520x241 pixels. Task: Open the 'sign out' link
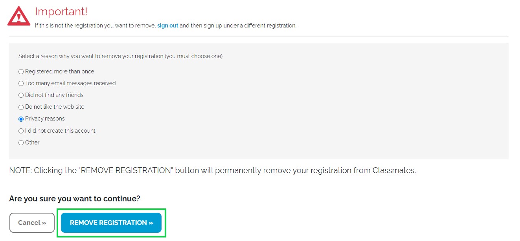(168, 26)
